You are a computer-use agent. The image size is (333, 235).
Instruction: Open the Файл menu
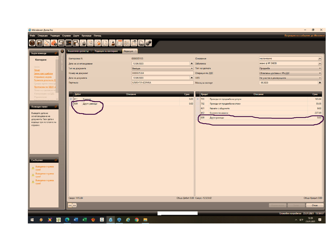pyautogui.click(x=32, y=36)
